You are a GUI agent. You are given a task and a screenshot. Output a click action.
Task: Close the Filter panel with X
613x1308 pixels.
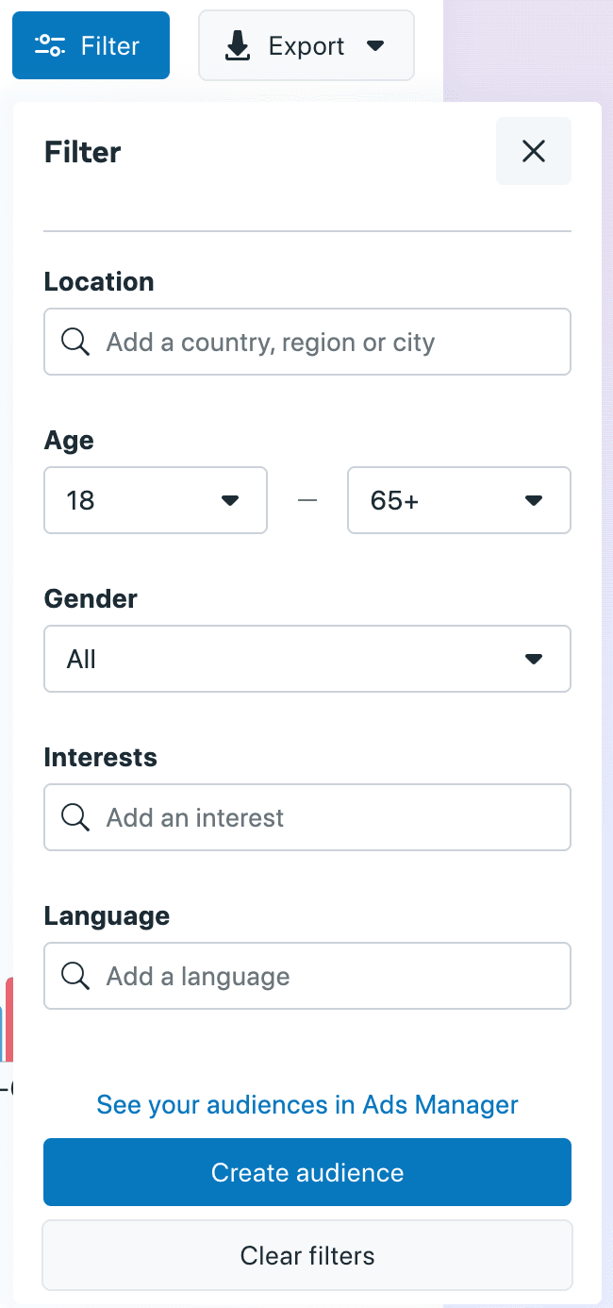[x=534, y=151]
